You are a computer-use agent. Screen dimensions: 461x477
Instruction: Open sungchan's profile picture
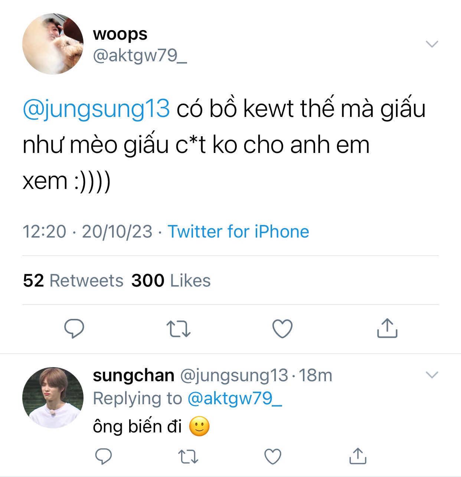(x=53, y=398)
